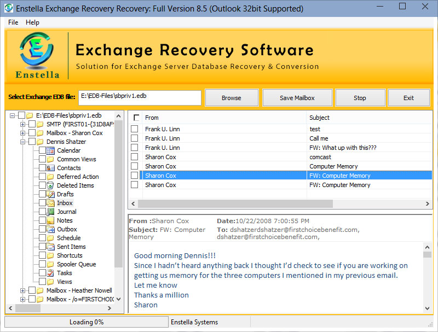The width and height of the screenshot is (438, 332).
Task: Click the 'Enstella Systems' status bar text
Action: 194,322
